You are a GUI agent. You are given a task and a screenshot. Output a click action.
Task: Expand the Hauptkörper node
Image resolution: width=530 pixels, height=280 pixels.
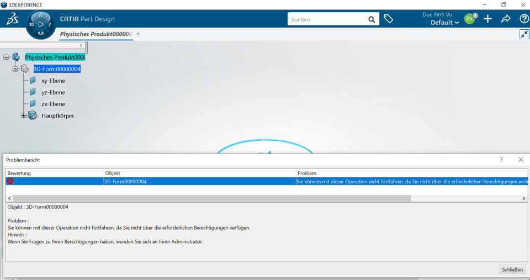pos(23,115)
